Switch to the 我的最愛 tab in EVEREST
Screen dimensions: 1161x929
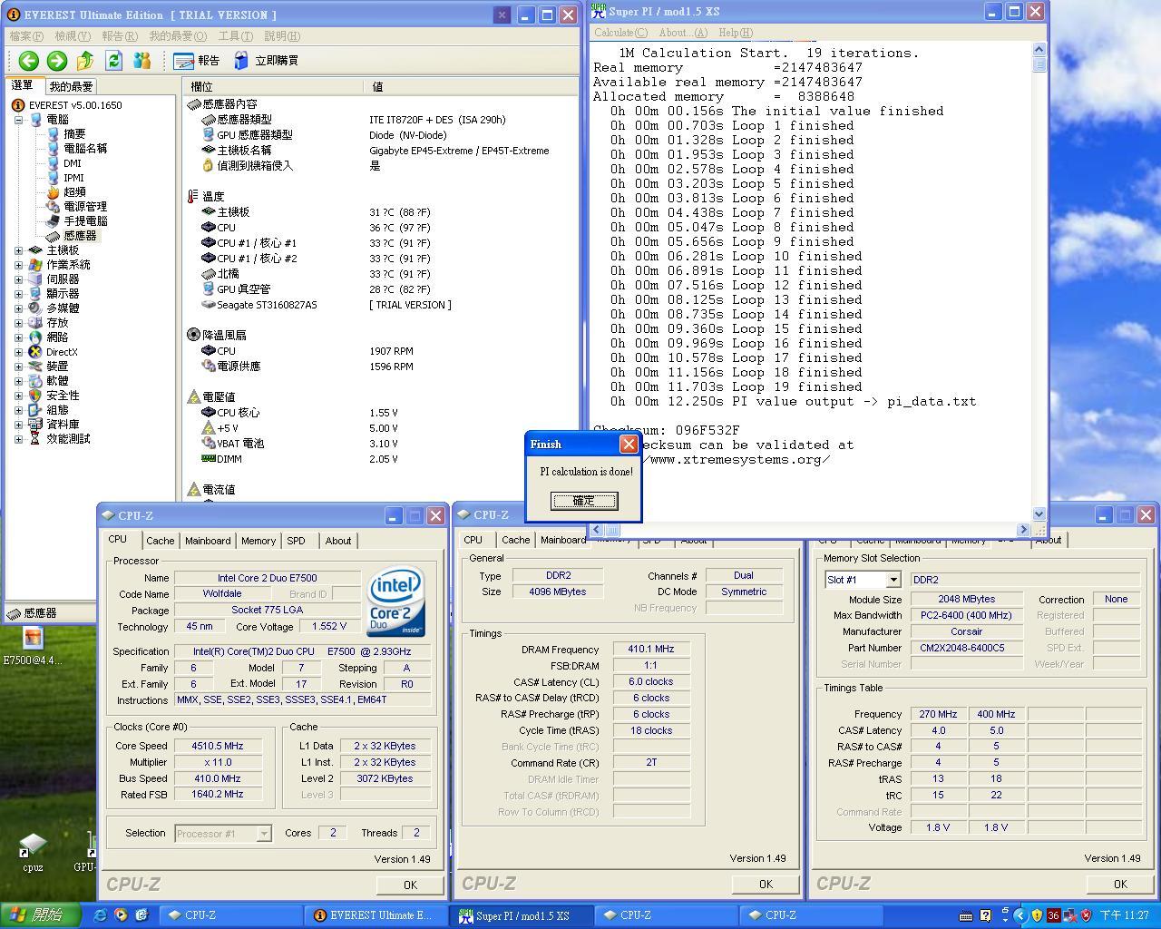(71, 86)
